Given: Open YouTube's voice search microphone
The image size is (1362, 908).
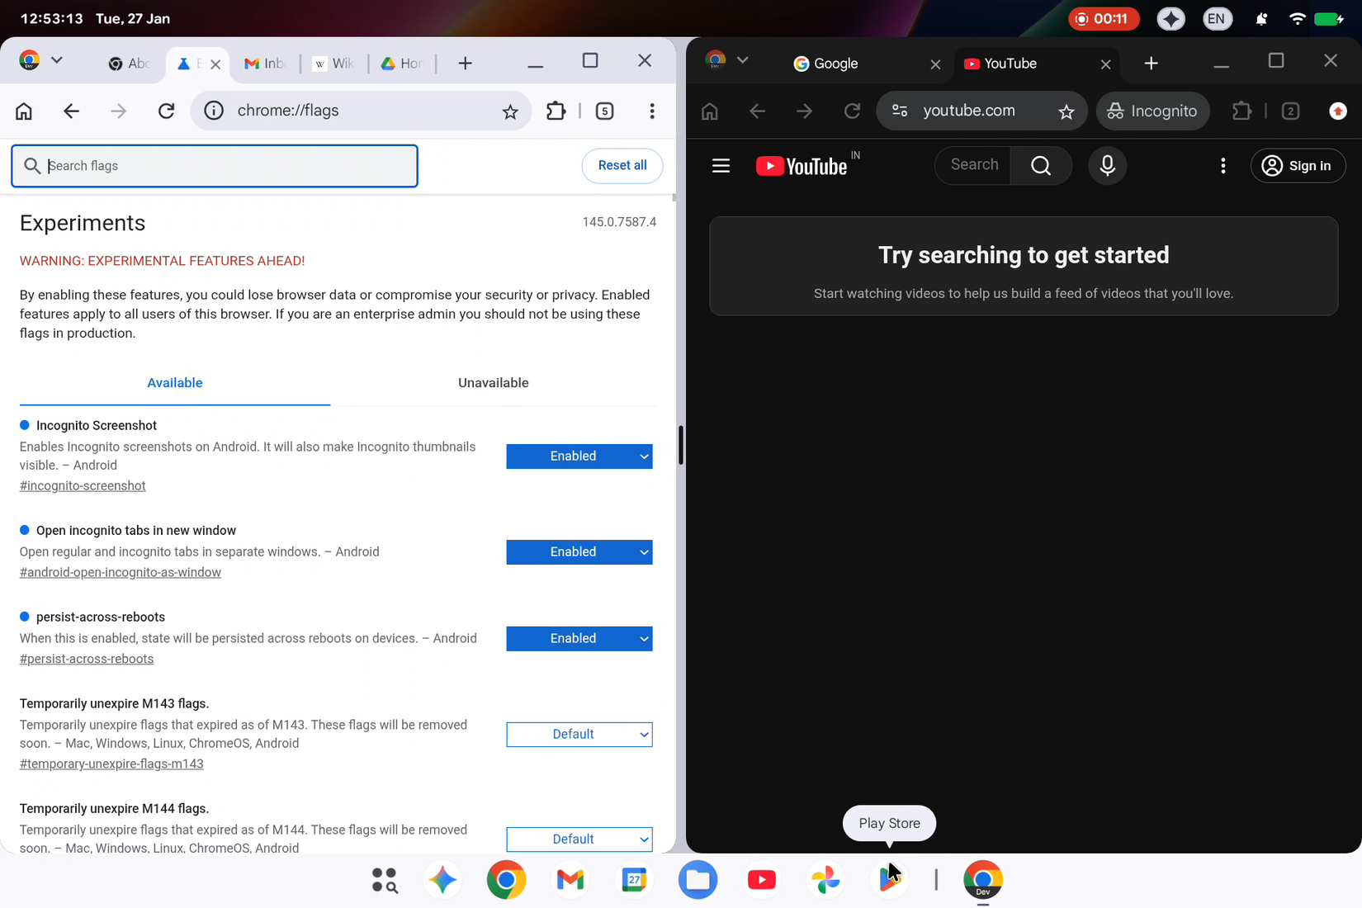Looking at the screenshot, I should 1107,165.
